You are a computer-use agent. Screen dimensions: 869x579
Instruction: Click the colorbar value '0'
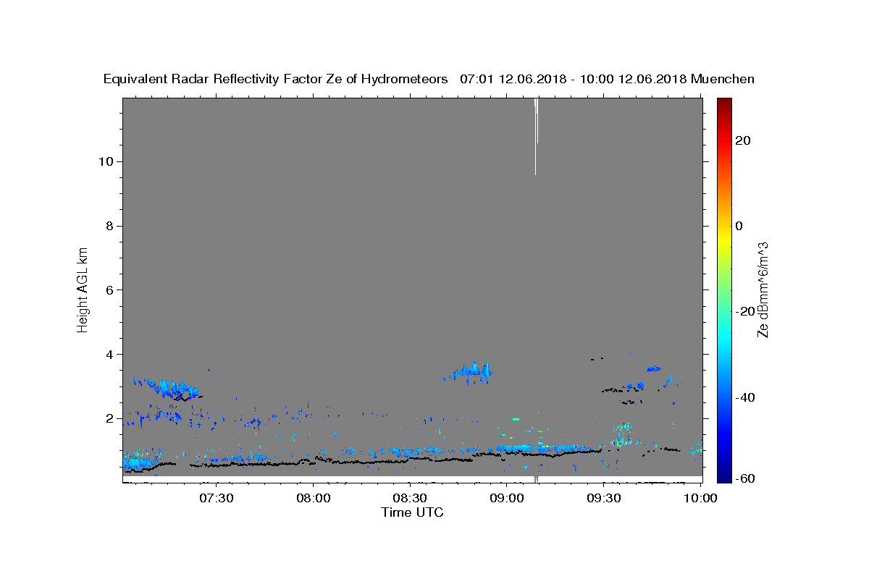pyautogui.click(x=739, y=226)
